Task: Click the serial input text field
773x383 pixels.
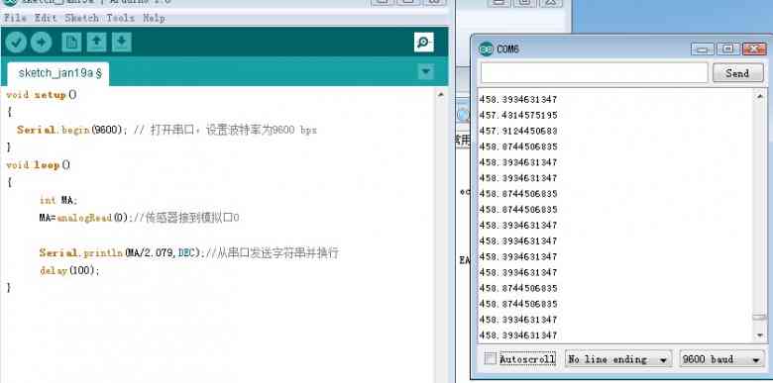Action: [594, 73]
